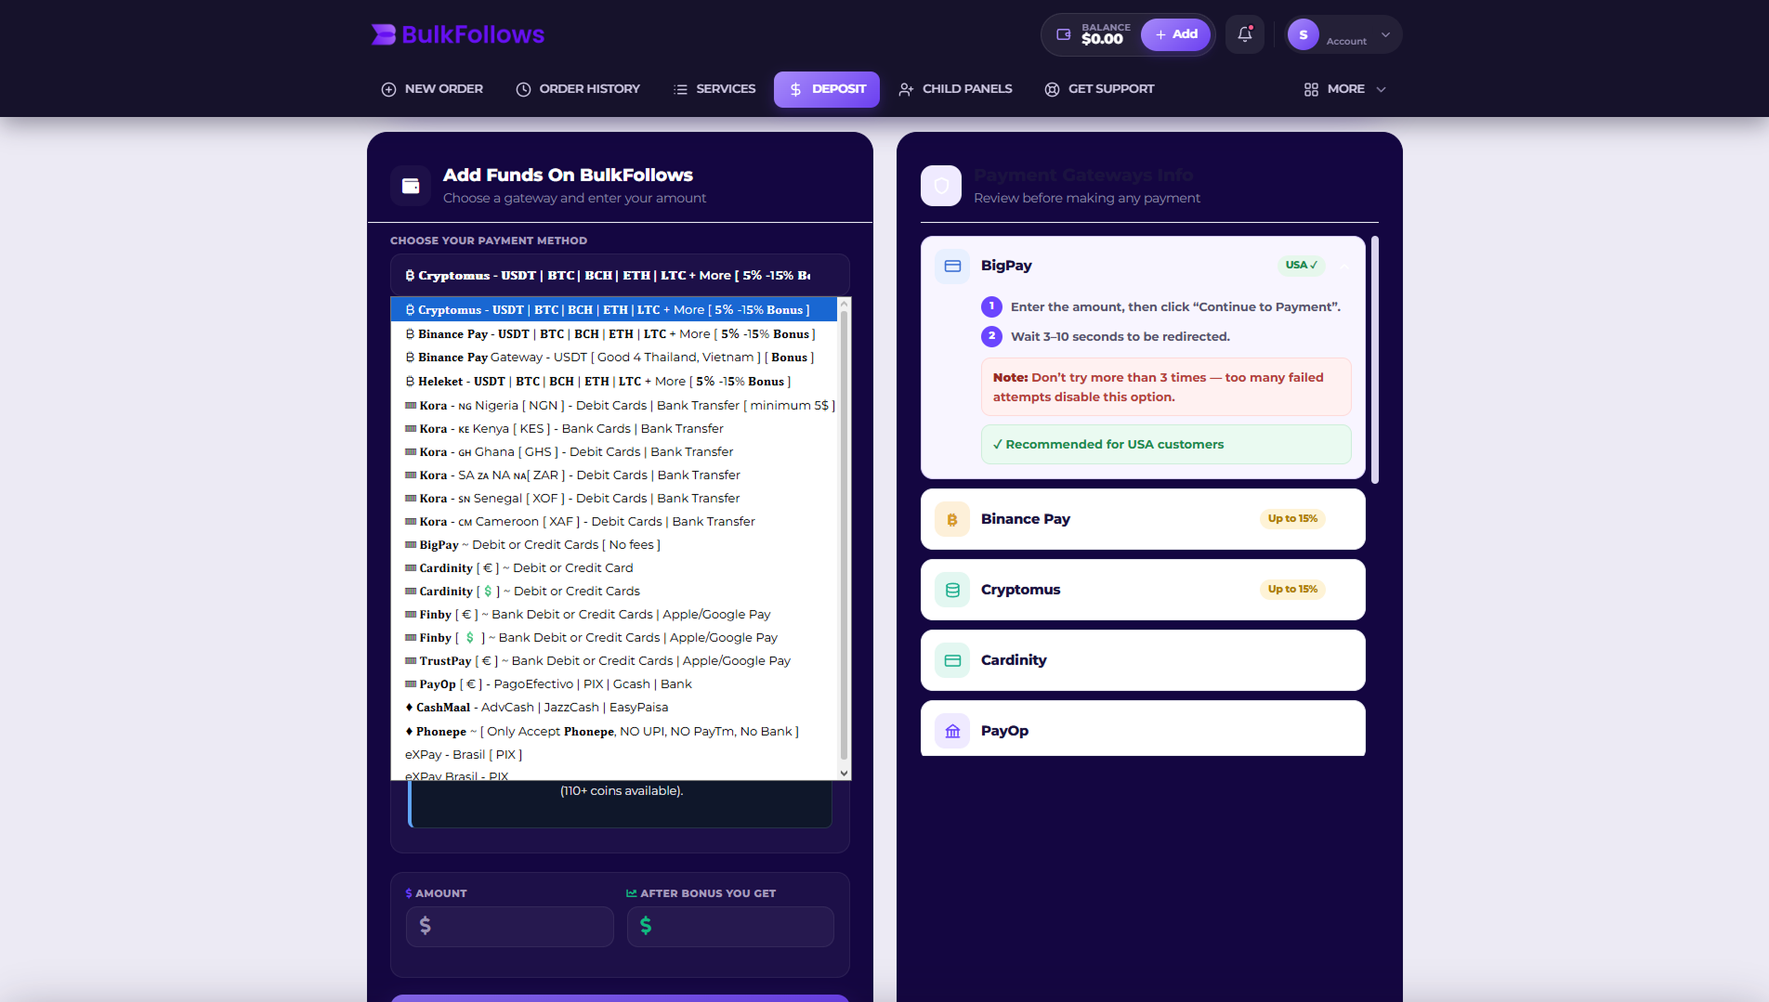The image size is (1769, 1002).
Task: Select Kora Nigeria NGN option
Action: 614,406
